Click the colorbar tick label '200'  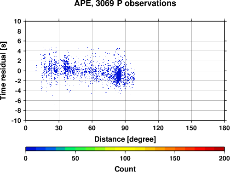(x=224, y=158)
